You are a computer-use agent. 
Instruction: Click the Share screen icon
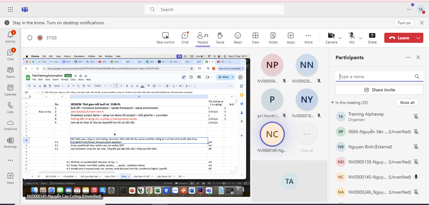372,38
